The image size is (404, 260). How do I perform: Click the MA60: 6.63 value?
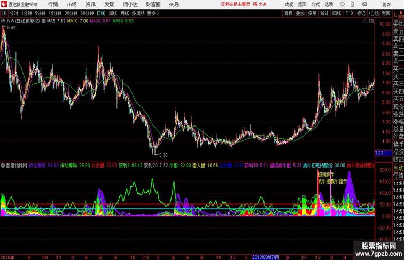pyautogui.click(x=123, y=21)
